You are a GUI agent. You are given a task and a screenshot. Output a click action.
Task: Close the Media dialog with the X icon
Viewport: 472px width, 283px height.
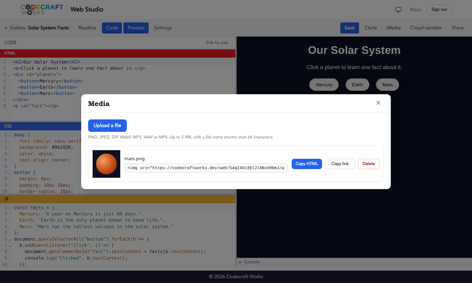378,103
